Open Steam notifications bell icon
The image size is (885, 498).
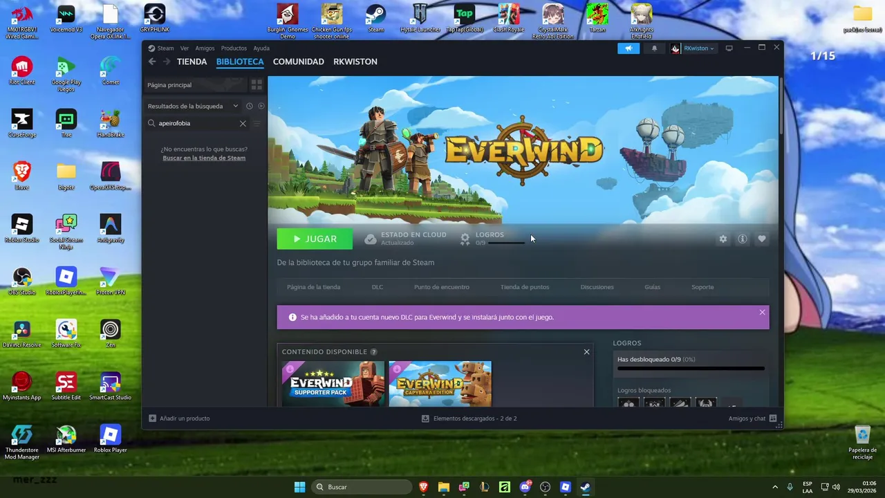[655, 48]
